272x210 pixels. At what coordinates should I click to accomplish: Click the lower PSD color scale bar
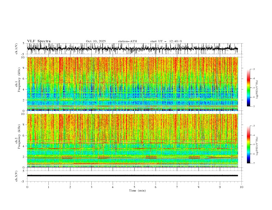(x=249, y=144)
